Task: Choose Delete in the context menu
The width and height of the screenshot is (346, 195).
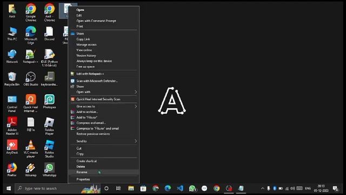Action: point(104,167)
